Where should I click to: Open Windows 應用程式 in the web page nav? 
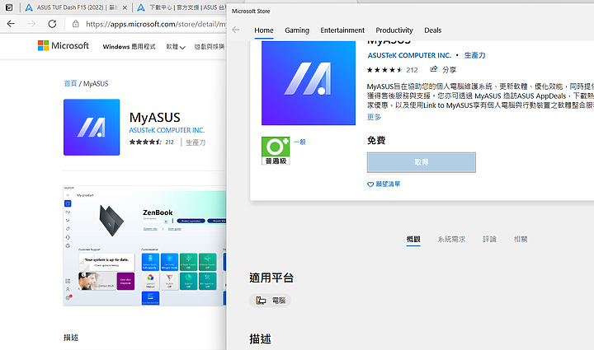click(x=129, y=46)
